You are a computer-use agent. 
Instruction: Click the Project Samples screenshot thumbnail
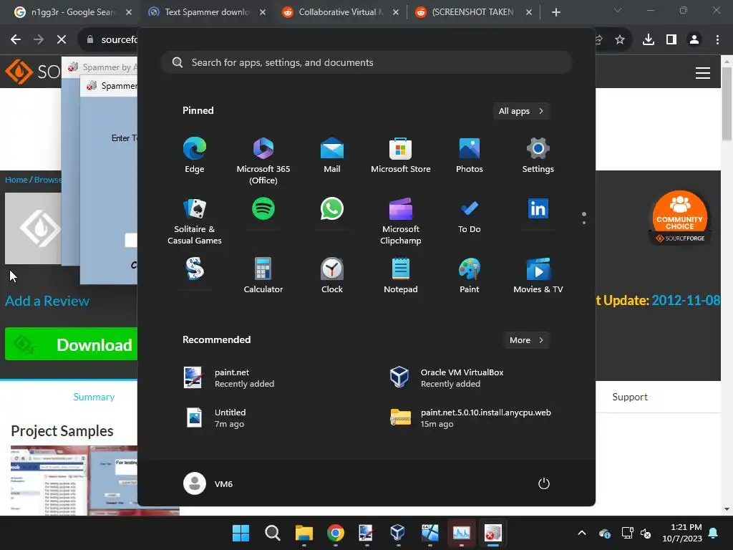pyautogui.click(x=74, y=480)
